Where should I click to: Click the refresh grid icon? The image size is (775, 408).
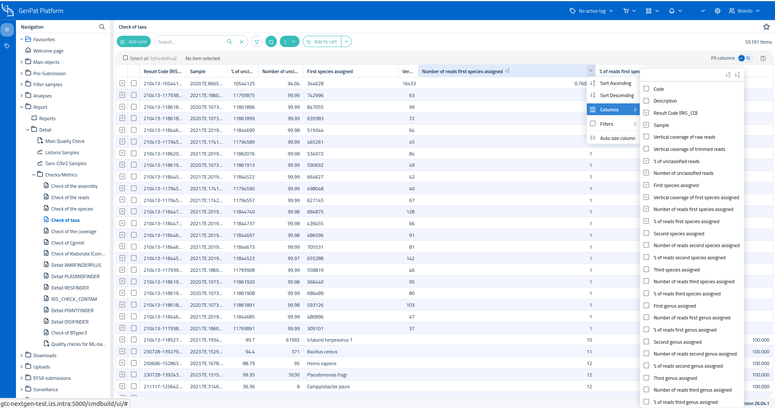[x=271, y=42]
